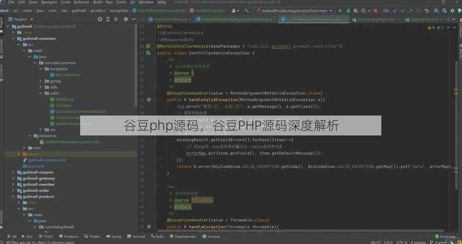Open the Event Log button
This screenshot has height=244, width=462.
[445, 237]
